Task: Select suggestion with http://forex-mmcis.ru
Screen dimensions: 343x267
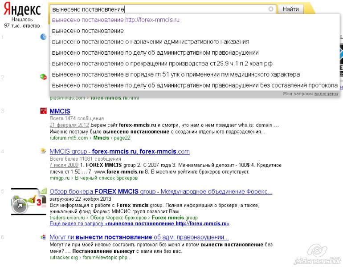Action: 195,20
